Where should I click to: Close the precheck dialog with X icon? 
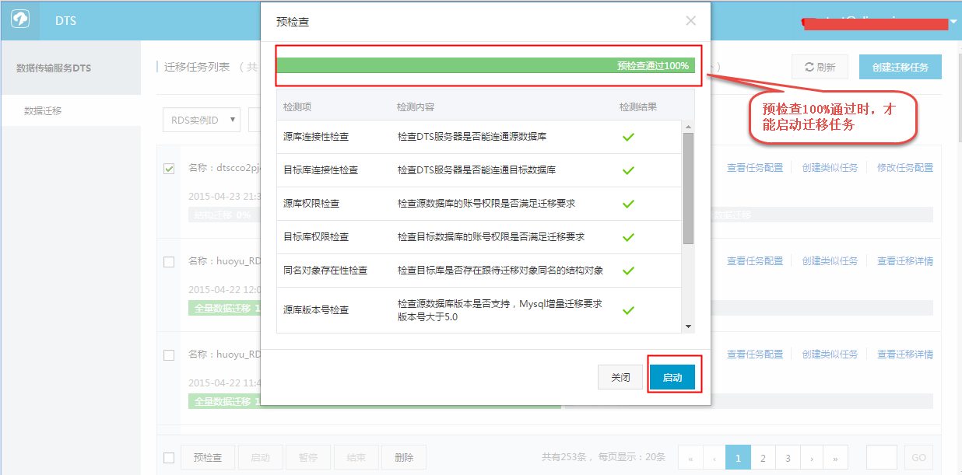(690, 21)
